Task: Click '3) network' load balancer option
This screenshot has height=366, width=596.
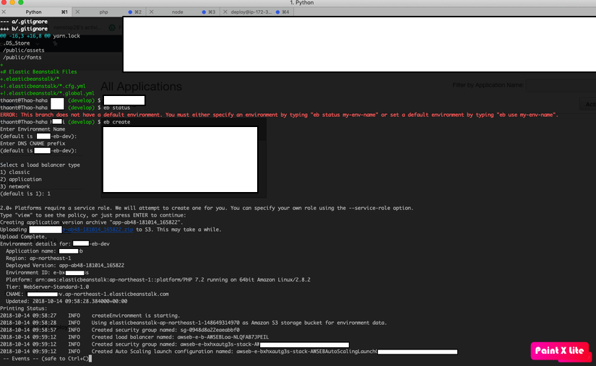Action: point(15,186)
